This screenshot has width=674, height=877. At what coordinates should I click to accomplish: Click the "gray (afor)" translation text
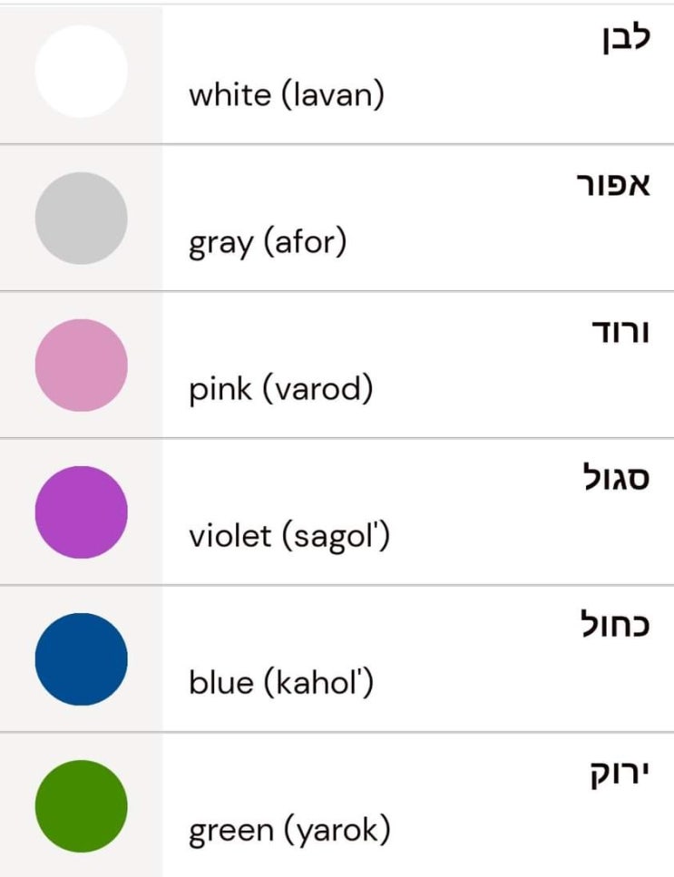(x=268, y=243)
